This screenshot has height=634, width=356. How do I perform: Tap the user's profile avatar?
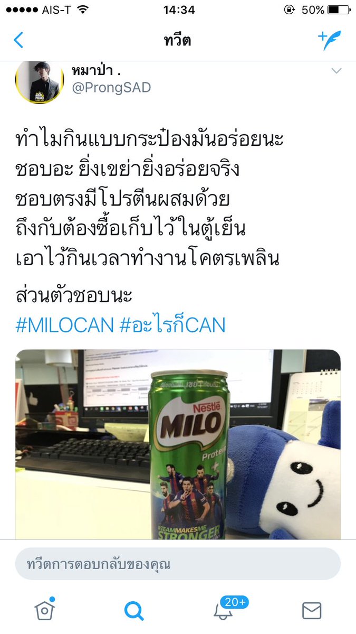coord(40,80)
